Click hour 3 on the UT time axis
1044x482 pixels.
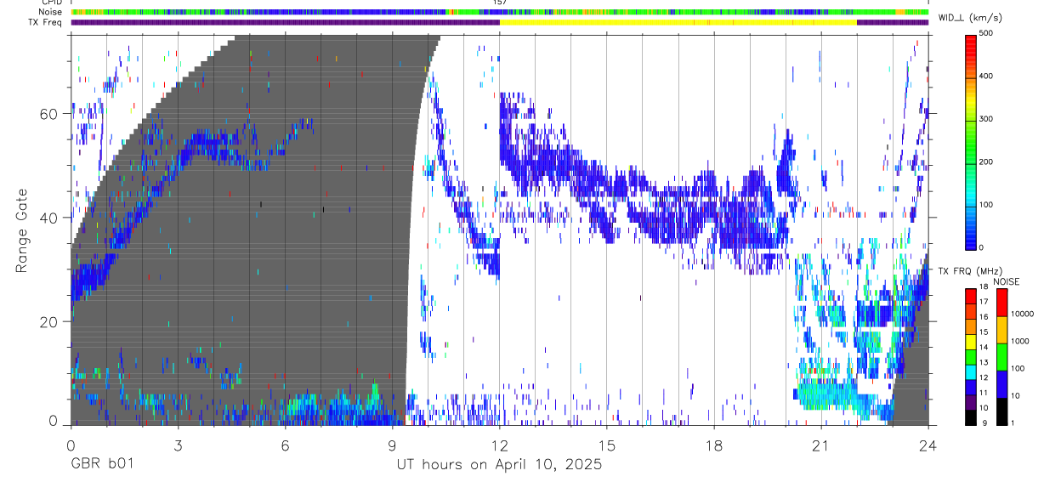coord(178,445)
